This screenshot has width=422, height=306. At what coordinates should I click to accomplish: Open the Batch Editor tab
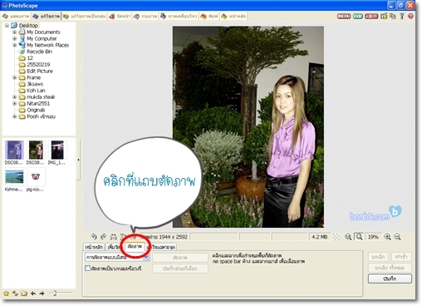tap(84, 17)
